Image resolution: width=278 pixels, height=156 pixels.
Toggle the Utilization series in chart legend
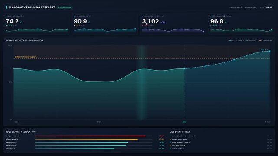(x=235, y=41)
